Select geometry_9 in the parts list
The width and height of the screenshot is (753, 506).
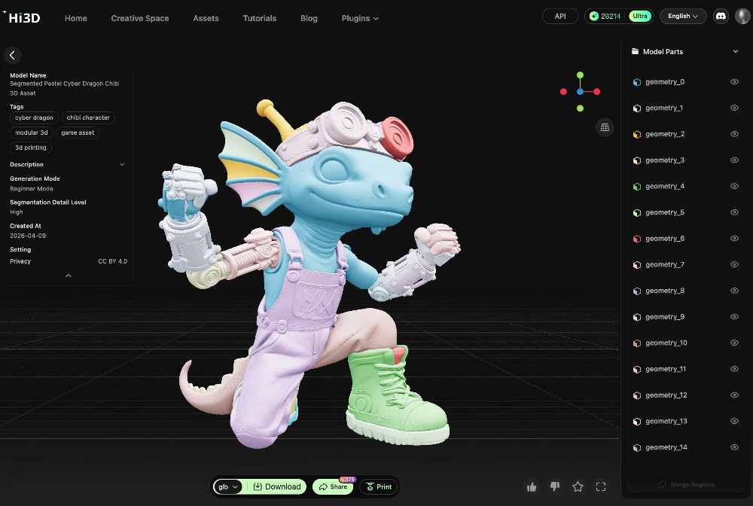[x=665, y=317]
